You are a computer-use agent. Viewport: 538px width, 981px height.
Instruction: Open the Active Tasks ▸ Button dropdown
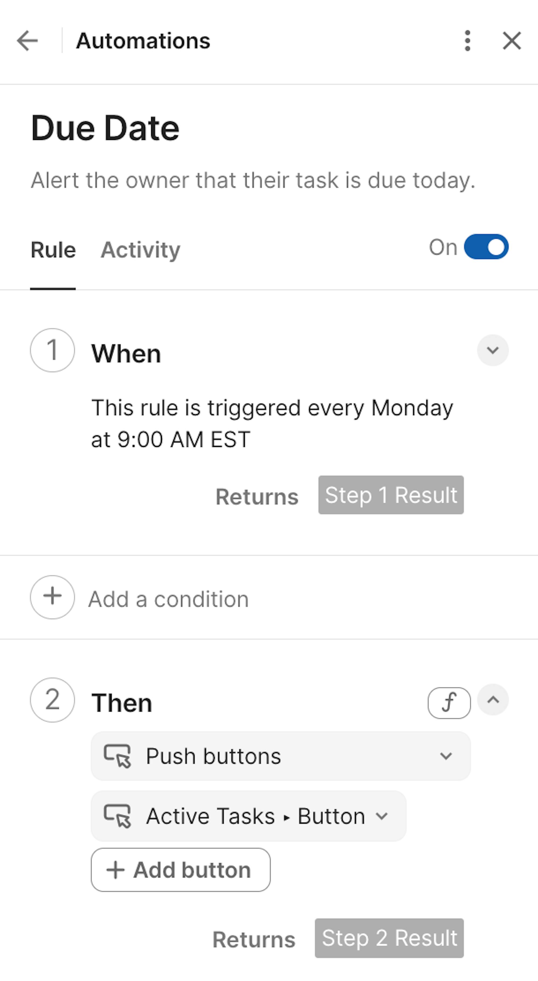pyautogui.click(x=381, y=816)
